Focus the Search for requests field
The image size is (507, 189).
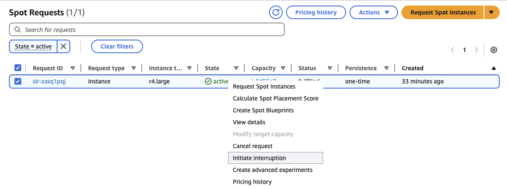147,30
